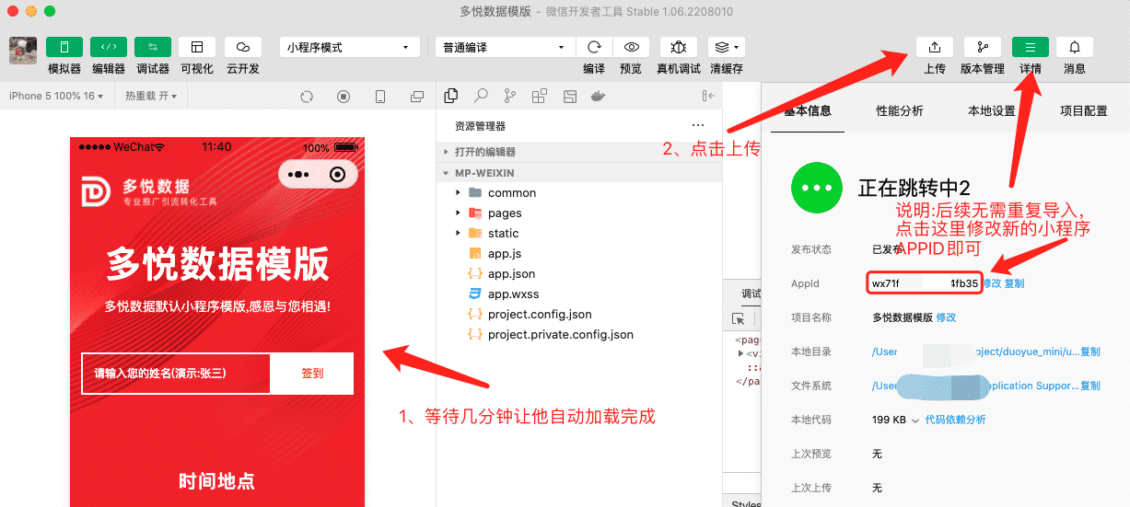The height and width of the screenshot is (507, 1130).
Task: Open 版本管理 version control
Action: click(x=983, y=47)
